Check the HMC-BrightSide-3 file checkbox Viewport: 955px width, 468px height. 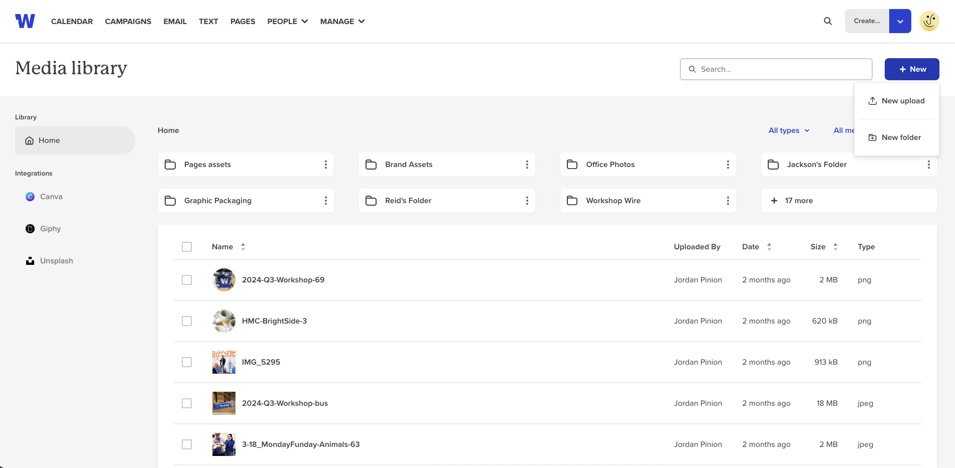pyautogui.click(x=187, y=321)
